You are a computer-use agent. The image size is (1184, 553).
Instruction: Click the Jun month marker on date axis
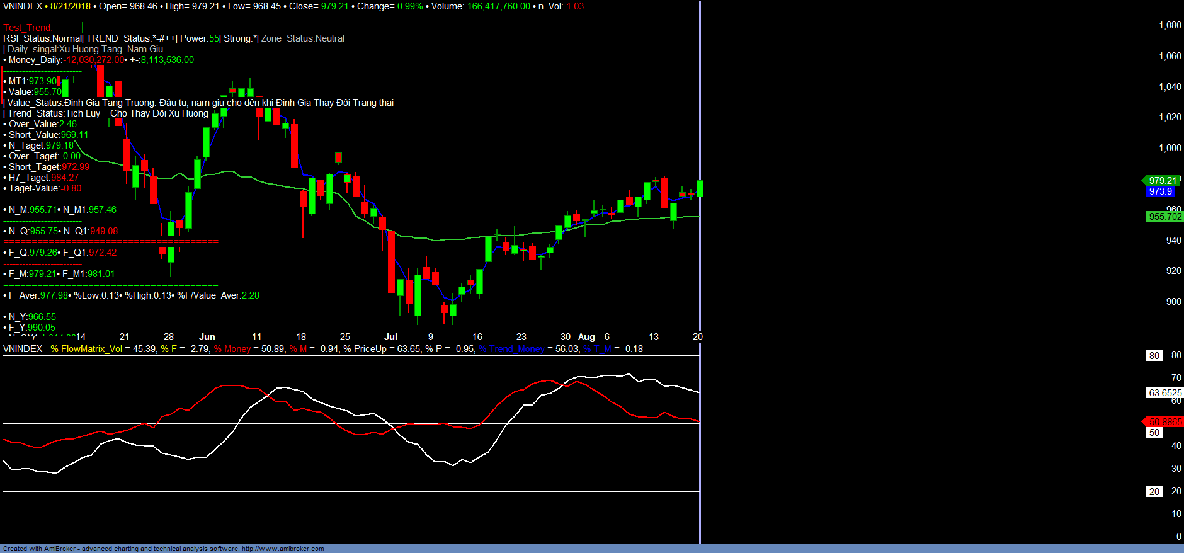tap(207, 337)
